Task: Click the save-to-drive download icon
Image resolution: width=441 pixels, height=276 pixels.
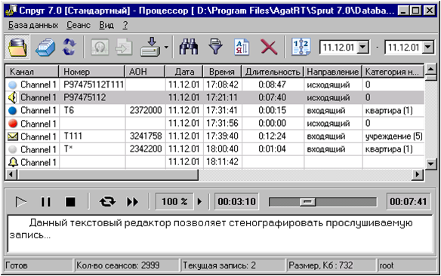Action: 150,47
